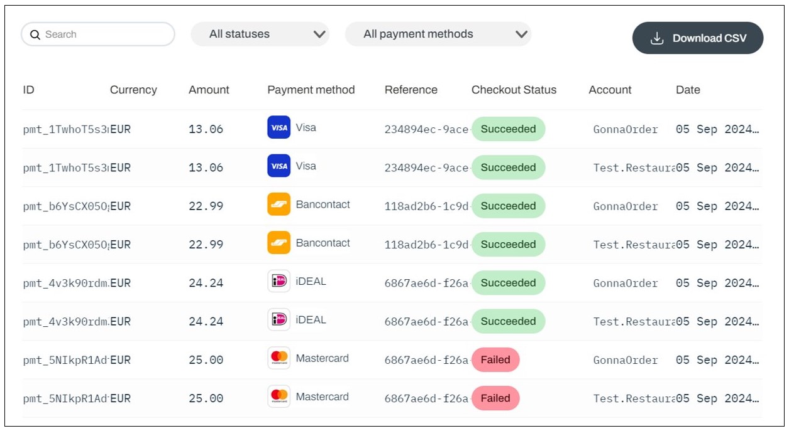Select ID pmt_b6YsCX050 in the GonnaOrder row
The height and width of the screenshot is (431, 789).
pos(66,206)
